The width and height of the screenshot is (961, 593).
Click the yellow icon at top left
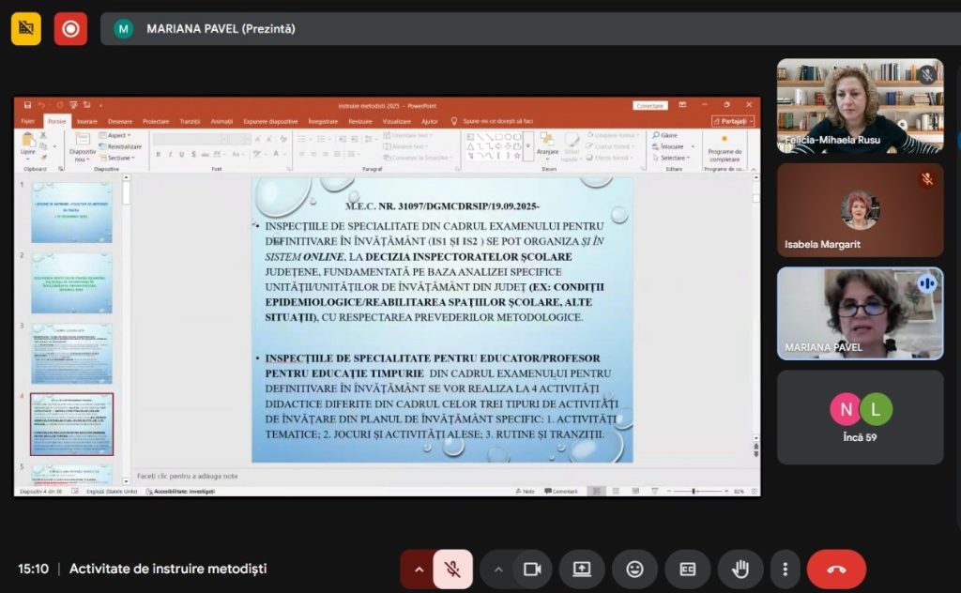26,28
